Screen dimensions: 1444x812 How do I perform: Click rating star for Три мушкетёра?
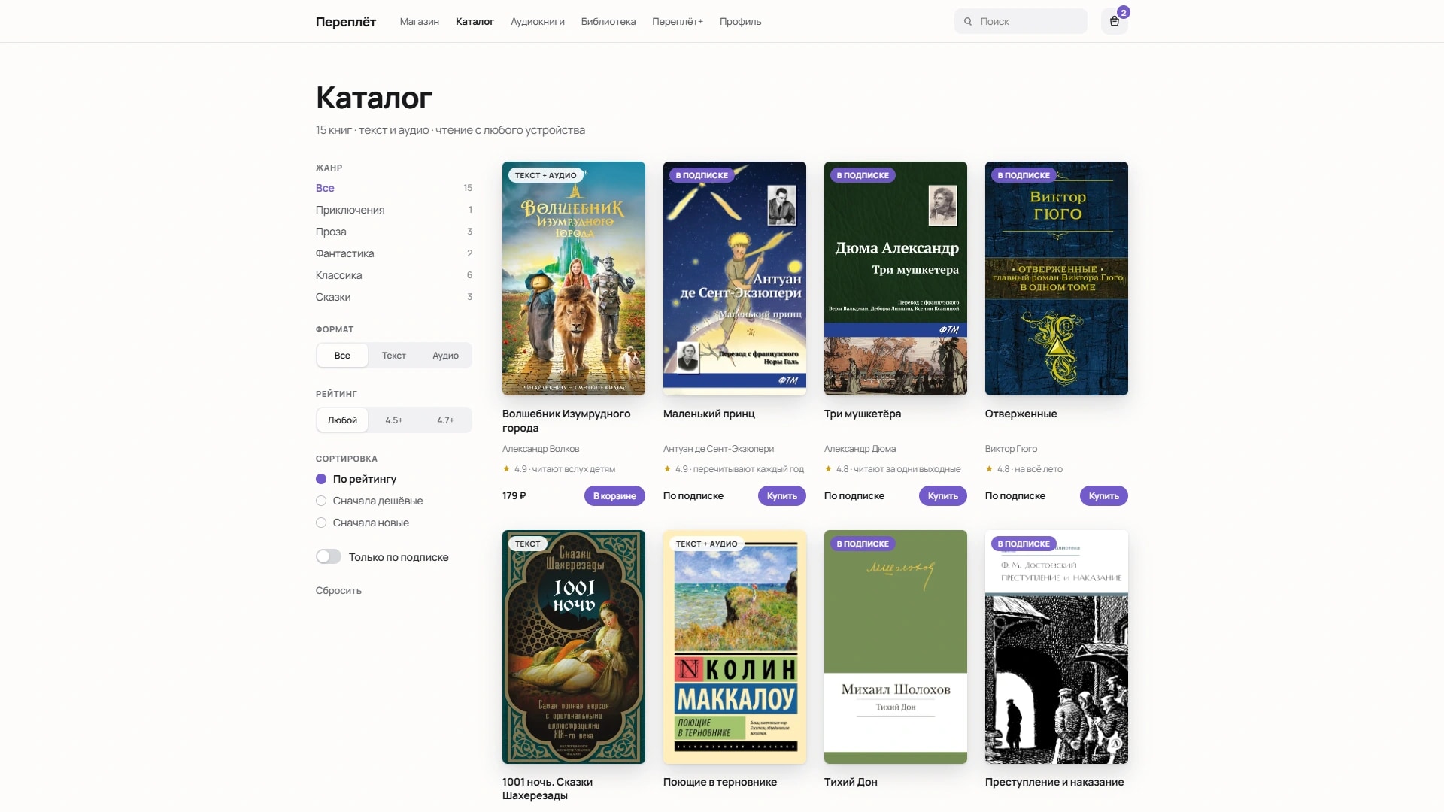828,469
